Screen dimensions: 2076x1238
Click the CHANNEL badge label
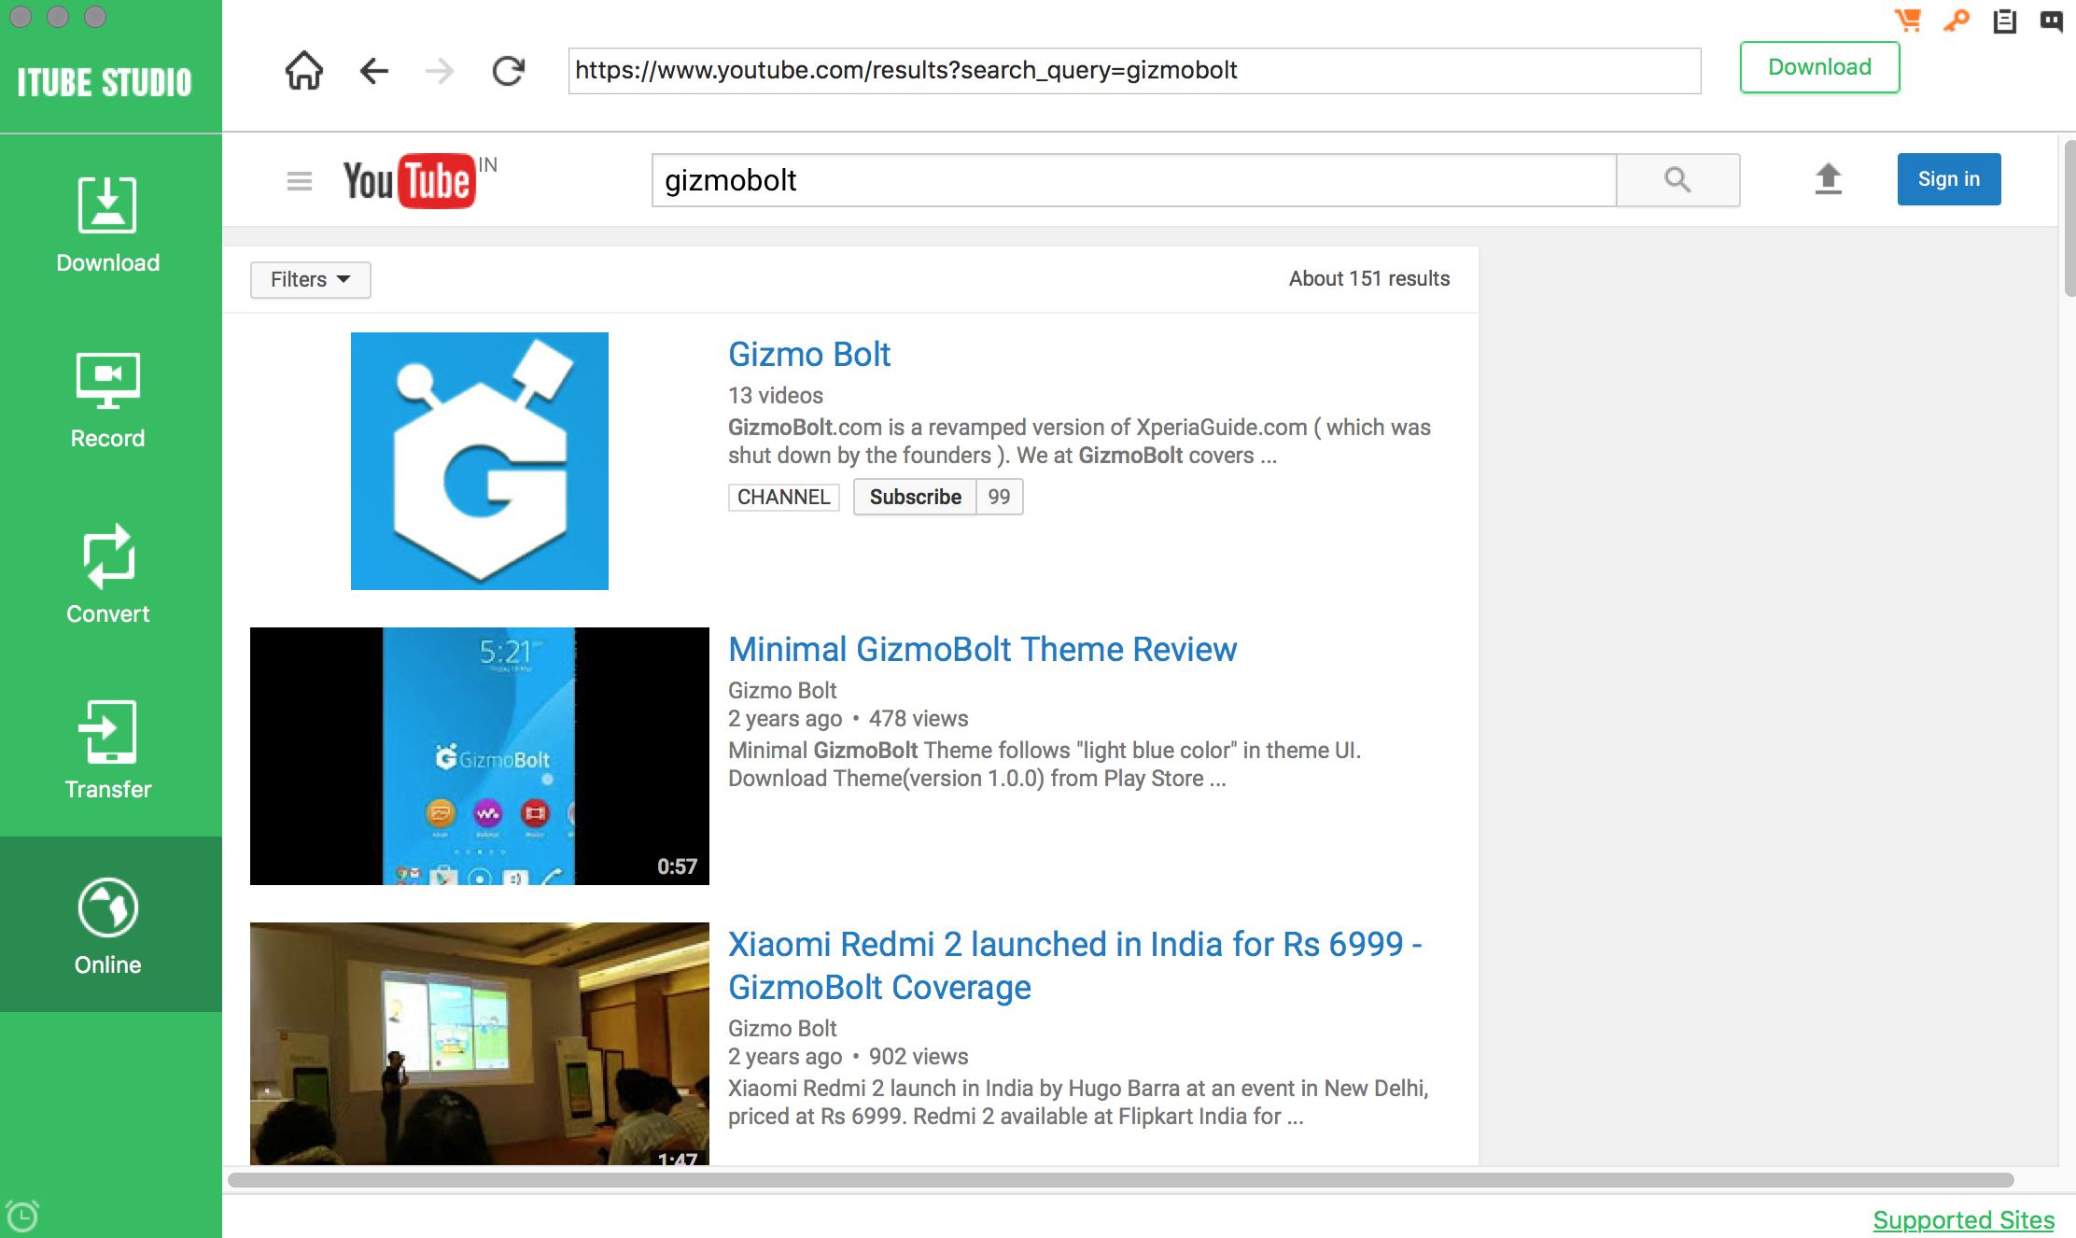pos(783,497)
